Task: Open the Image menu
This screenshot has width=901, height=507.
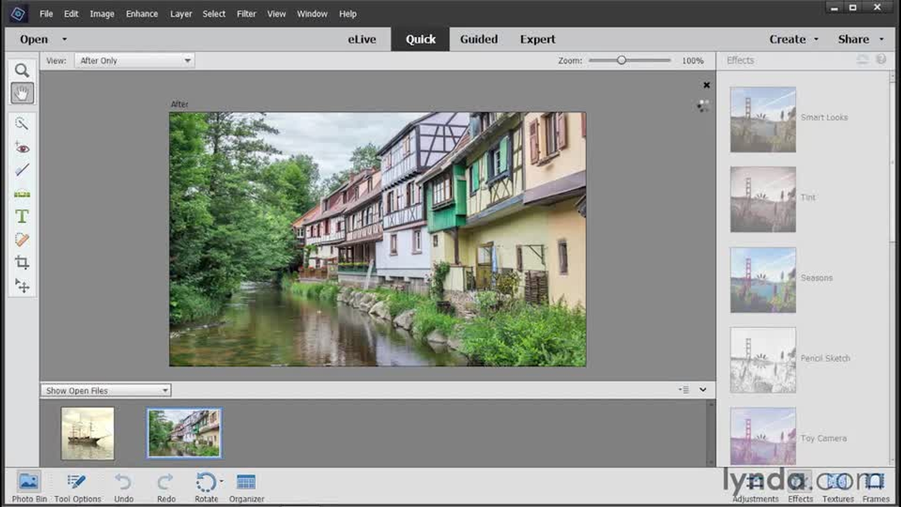Action: (102, 14)
